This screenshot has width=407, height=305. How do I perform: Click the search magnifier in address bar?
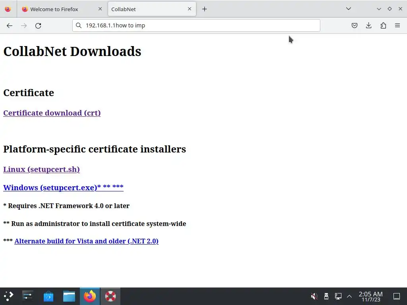point(79,25)
